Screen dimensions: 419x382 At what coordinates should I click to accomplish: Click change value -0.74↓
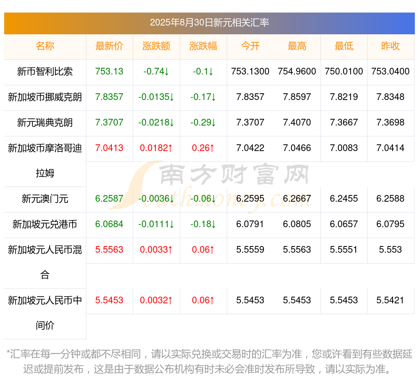[x=156, y=72]
